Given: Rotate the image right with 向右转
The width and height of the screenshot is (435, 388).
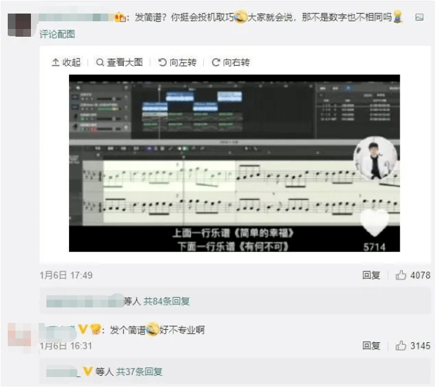Looking at the screenshot, I should pyautogui.click(x=231, y=62).
